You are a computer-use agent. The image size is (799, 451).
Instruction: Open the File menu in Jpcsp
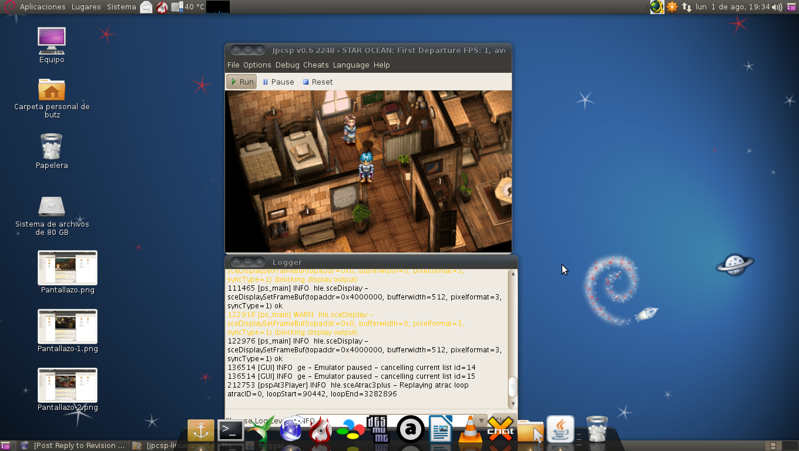tap(233, 65)
